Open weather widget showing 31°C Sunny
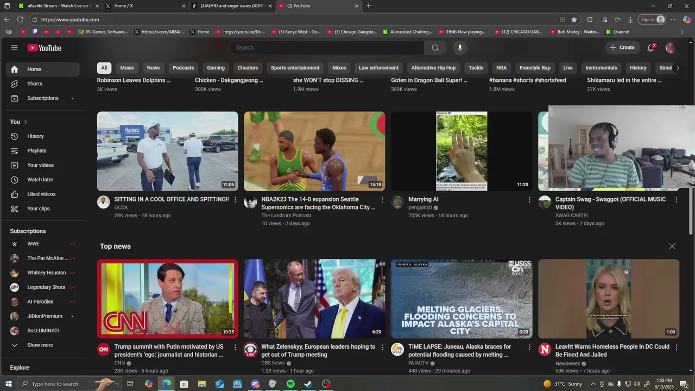The width and height of the screenshot is (695, 391). (563, 384)
